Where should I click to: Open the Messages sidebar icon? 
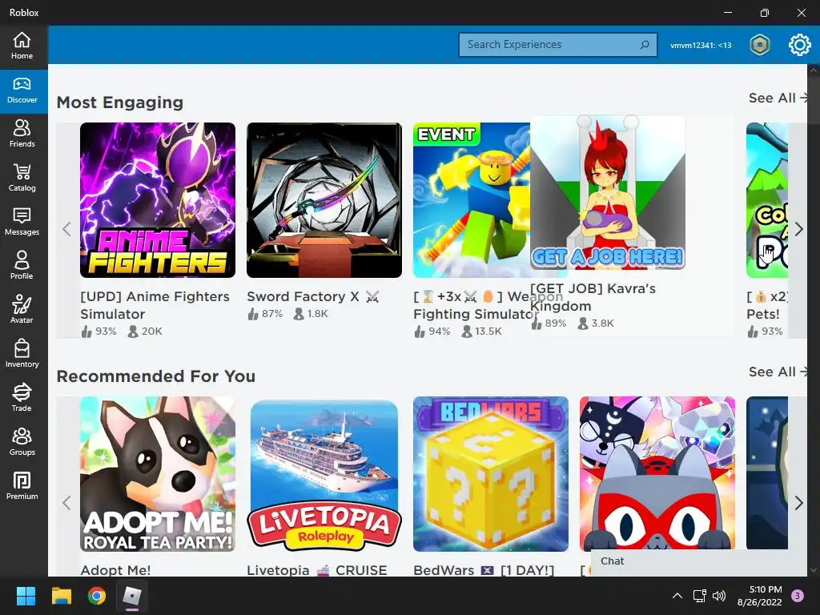pos(22,223)
